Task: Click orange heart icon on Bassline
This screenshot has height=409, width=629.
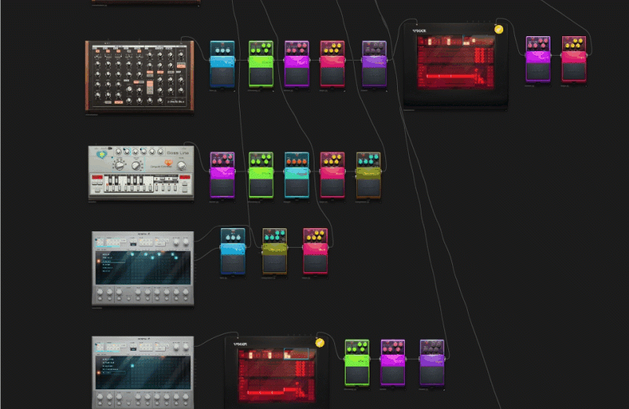Action: pos(168,163)
